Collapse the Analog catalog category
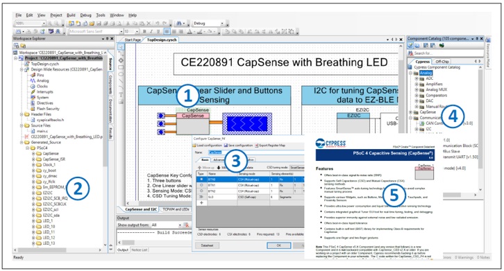Image resolution: width=504 pixels, height=271 pixels. click(x=410, y=73)
